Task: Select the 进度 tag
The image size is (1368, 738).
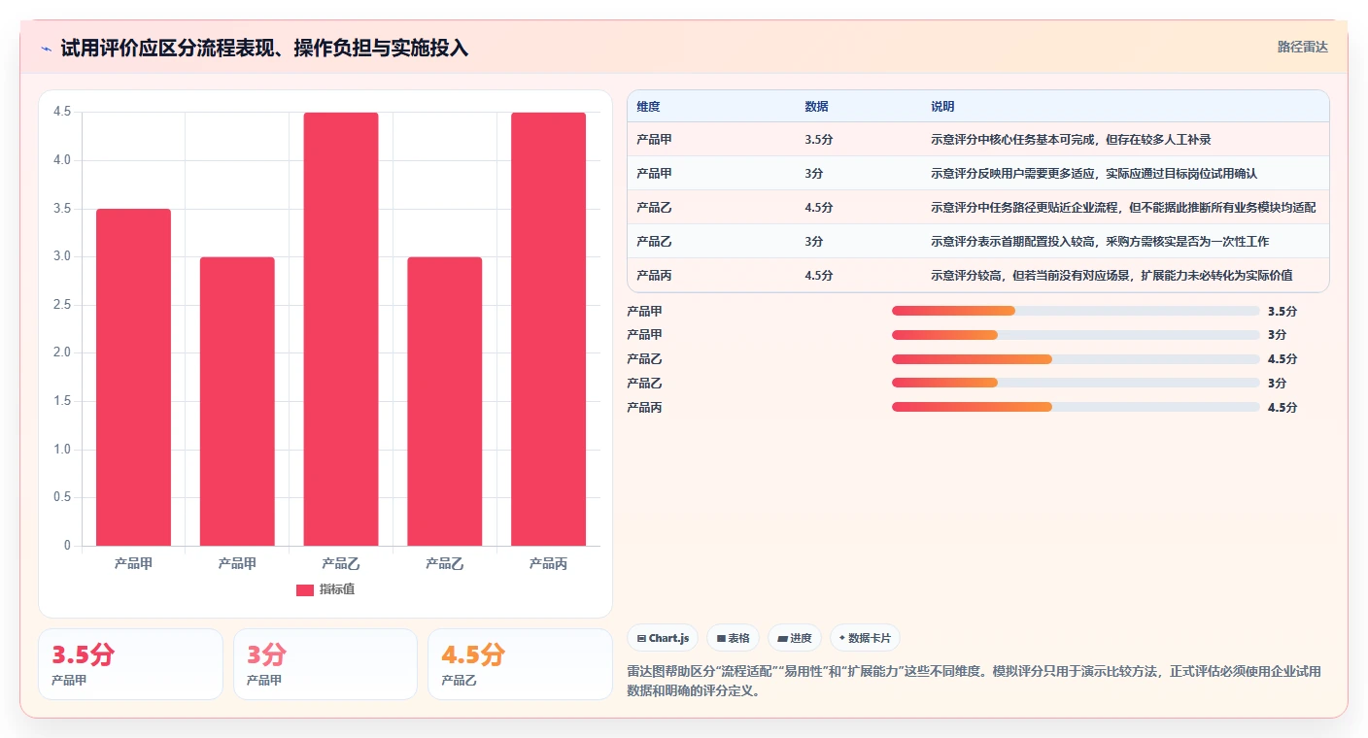Action: click(x=794, y=638)
